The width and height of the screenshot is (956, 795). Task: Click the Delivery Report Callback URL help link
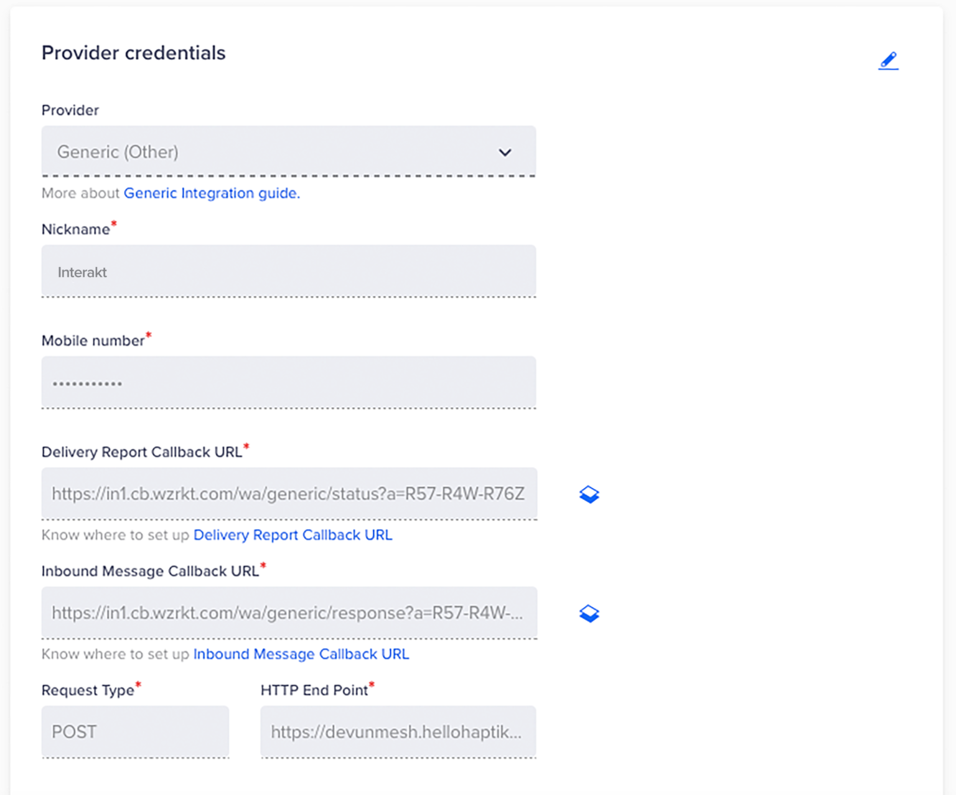point(293,535)
